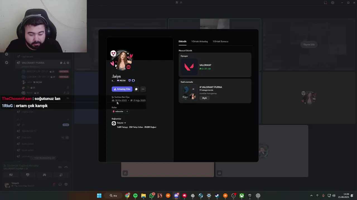Toggle microphone mute in user panel
The image size is (357, 200).
pos(54,184)
